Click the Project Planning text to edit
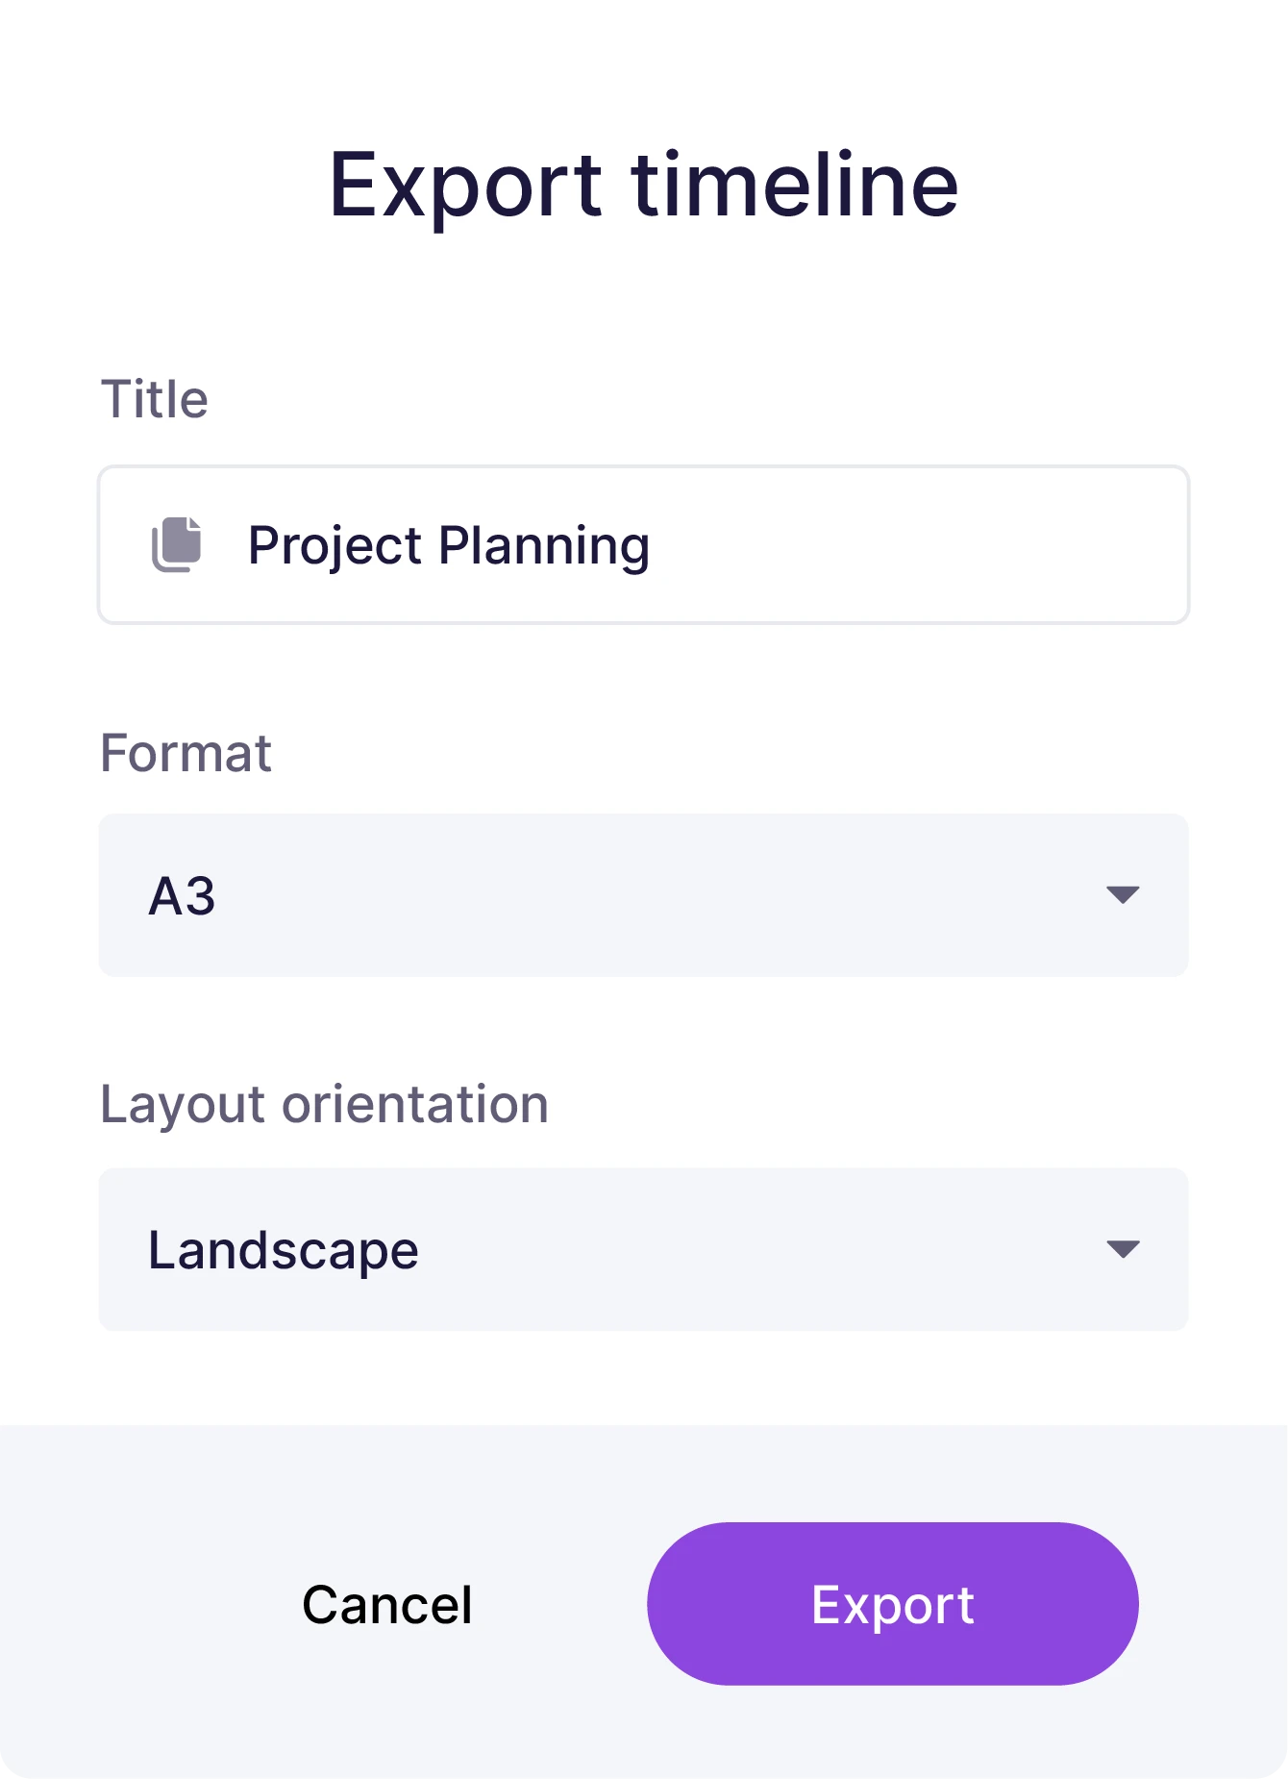 pyautogui.click(x=449, y=544)
